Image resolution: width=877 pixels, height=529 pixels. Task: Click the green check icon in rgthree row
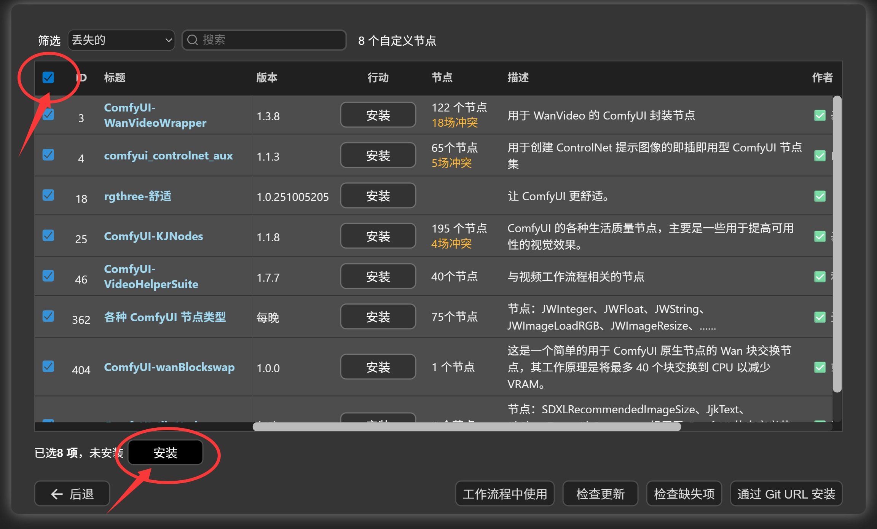[820, 196]
